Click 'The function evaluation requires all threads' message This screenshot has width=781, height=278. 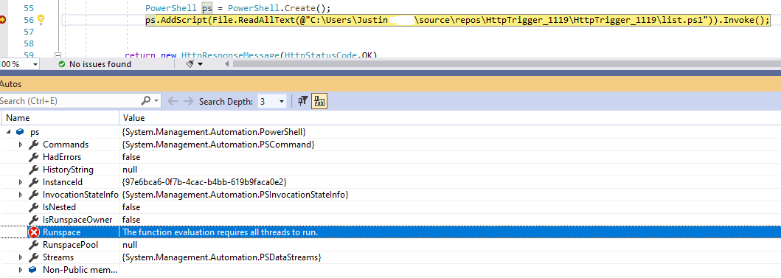[x=221, y=232]
